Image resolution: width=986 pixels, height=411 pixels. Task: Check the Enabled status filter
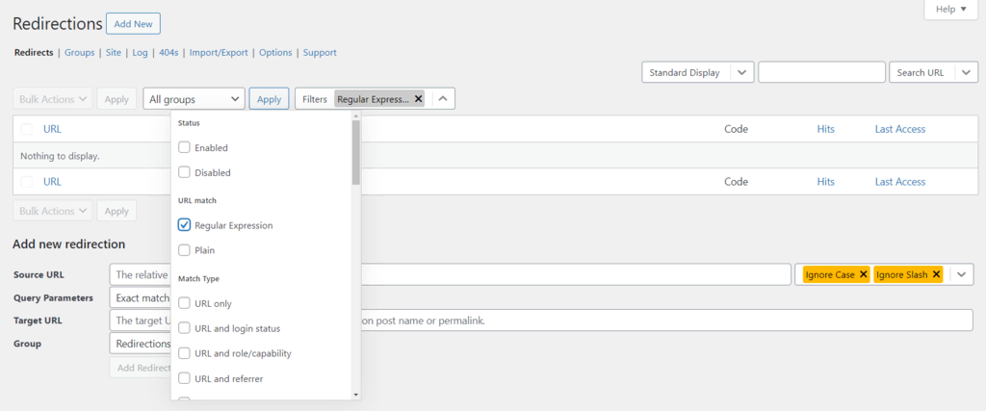pyautogui.click(x=185, y=147)
